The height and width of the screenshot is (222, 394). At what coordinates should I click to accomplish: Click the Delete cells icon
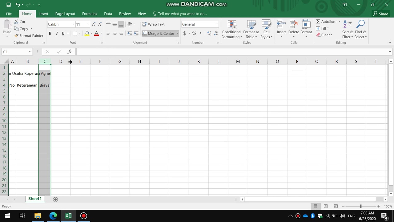point(294,25)
